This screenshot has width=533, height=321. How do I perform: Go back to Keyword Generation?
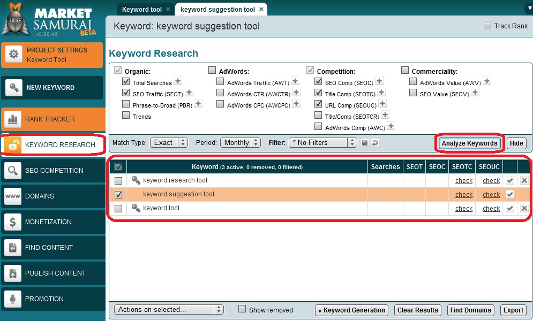[351, 310]
